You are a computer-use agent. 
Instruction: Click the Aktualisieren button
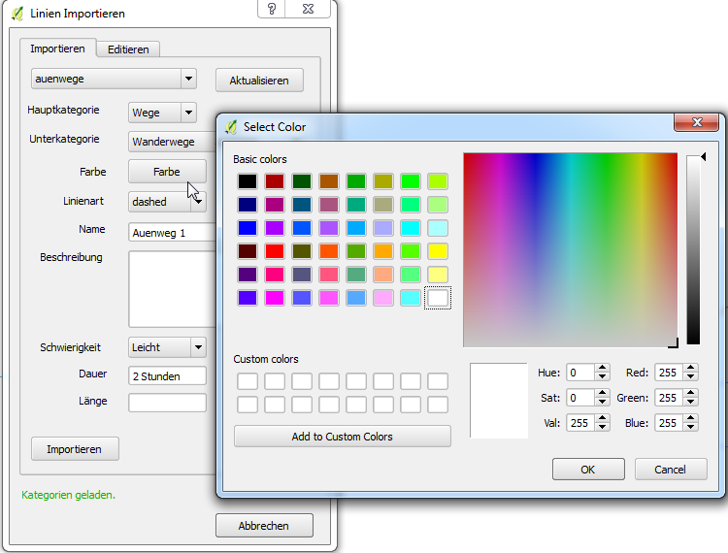(259, 81)
